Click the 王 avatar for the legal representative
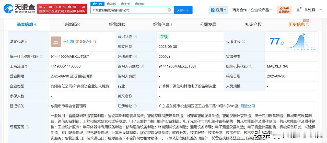This screenshot has width=327, height=143. point(56,42)
